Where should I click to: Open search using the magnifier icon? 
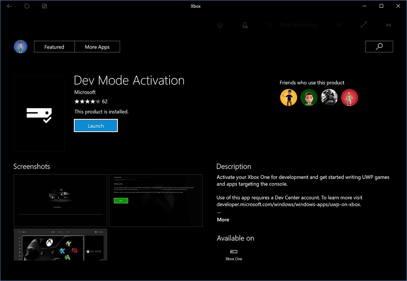pyautogui.click(x=379, y=46)
